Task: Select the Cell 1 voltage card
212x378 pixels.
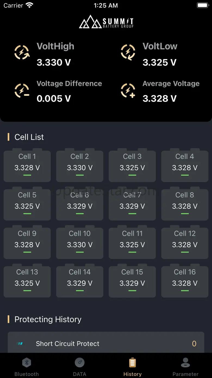Action: 27,165
